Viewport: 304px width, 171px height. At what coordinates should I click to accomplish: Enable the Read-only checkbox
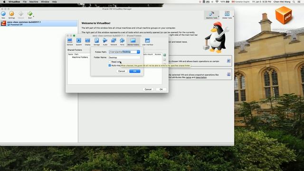coord(110,62)
